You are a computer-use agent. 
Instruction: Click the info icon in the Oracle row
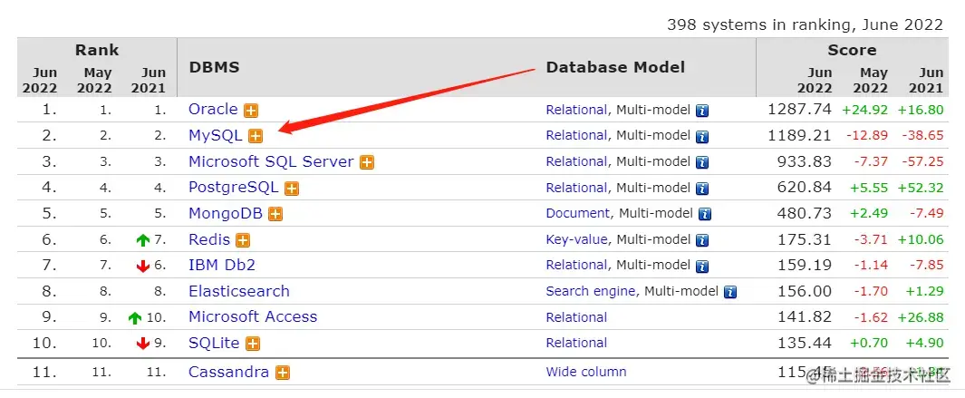(x=702, y=111)
